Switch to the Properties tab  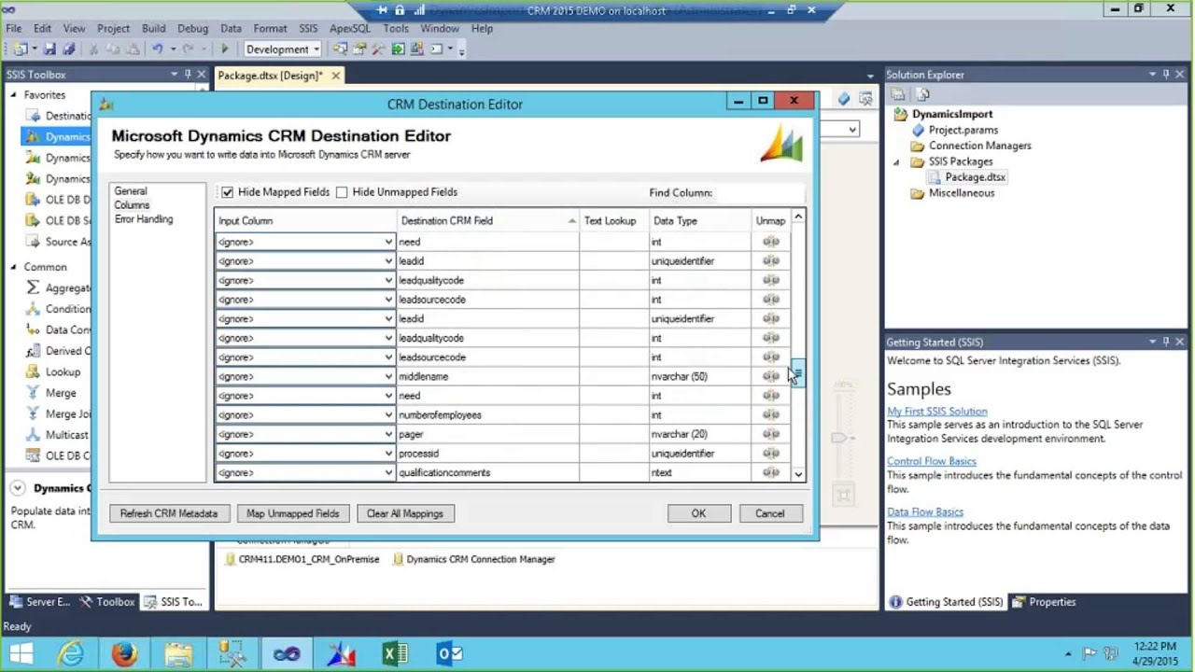click(1045, 602)
